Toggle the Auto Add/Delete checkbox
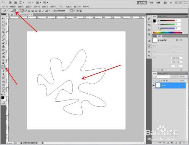189x145 pixels. pyautogui.click(x=53, y=11)
